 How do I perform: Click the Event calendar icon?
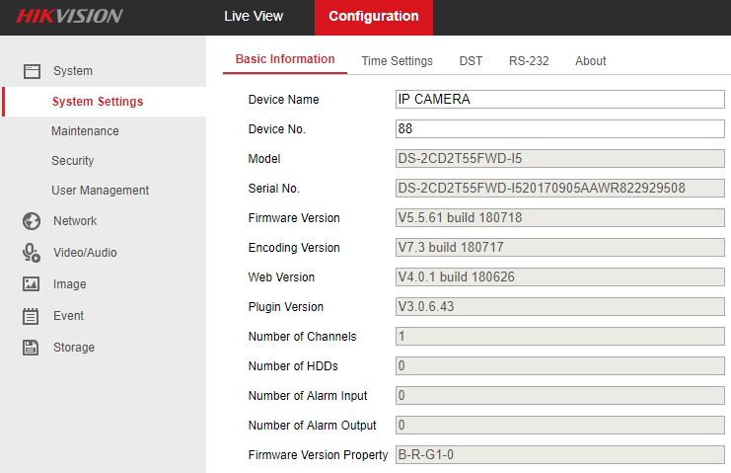pos(31,316)
